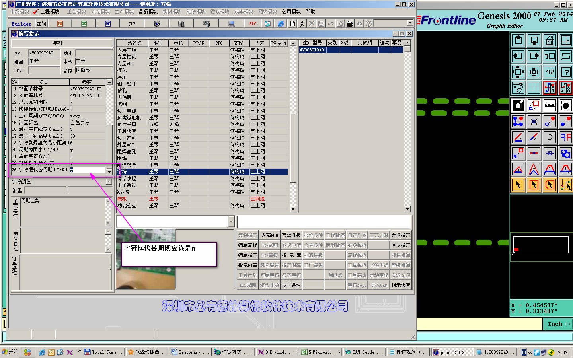Open the 帮助 menu
573x358 pixels.
[311, 12]
